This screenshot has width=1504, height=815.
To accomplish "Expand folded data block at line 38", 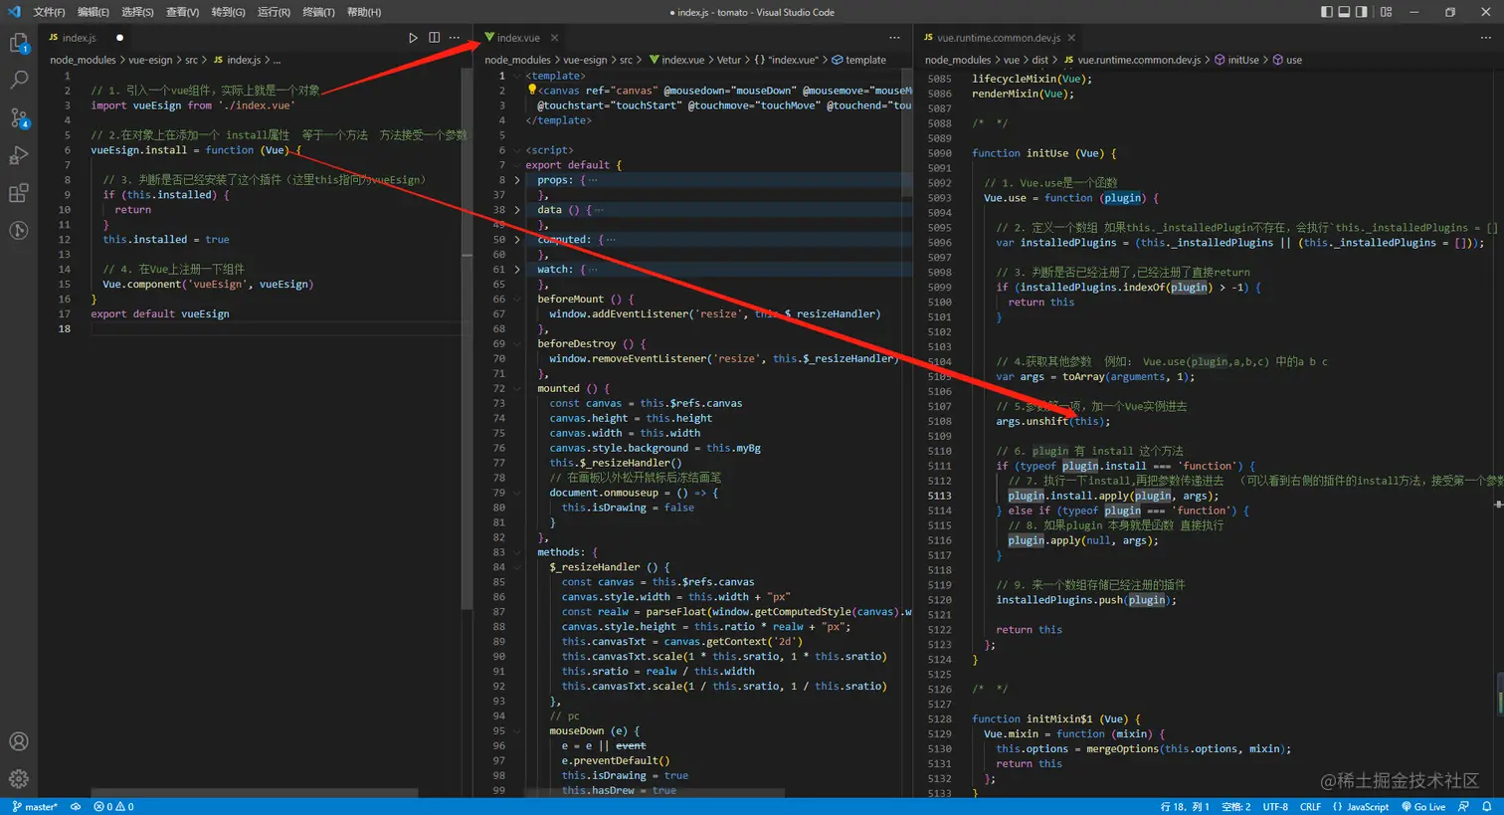I will (x=516, y=210).
